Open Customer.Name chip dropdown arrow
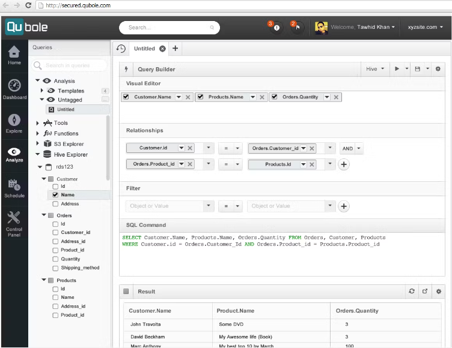 [x=179, y=97]
